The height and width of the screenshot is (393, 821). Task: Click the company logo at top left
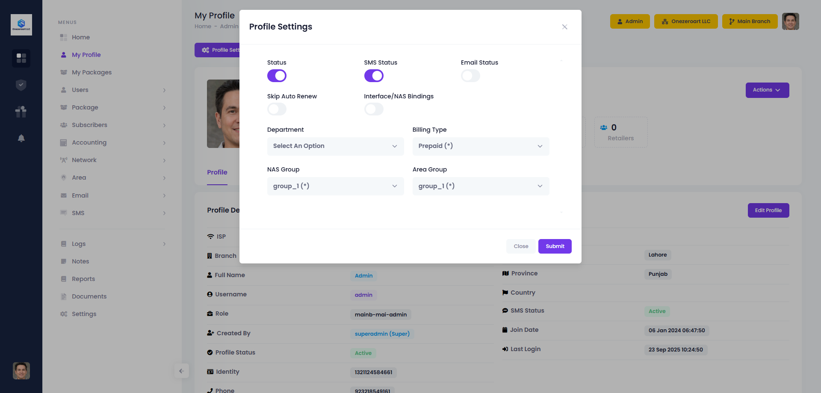[x=21, y=25]
